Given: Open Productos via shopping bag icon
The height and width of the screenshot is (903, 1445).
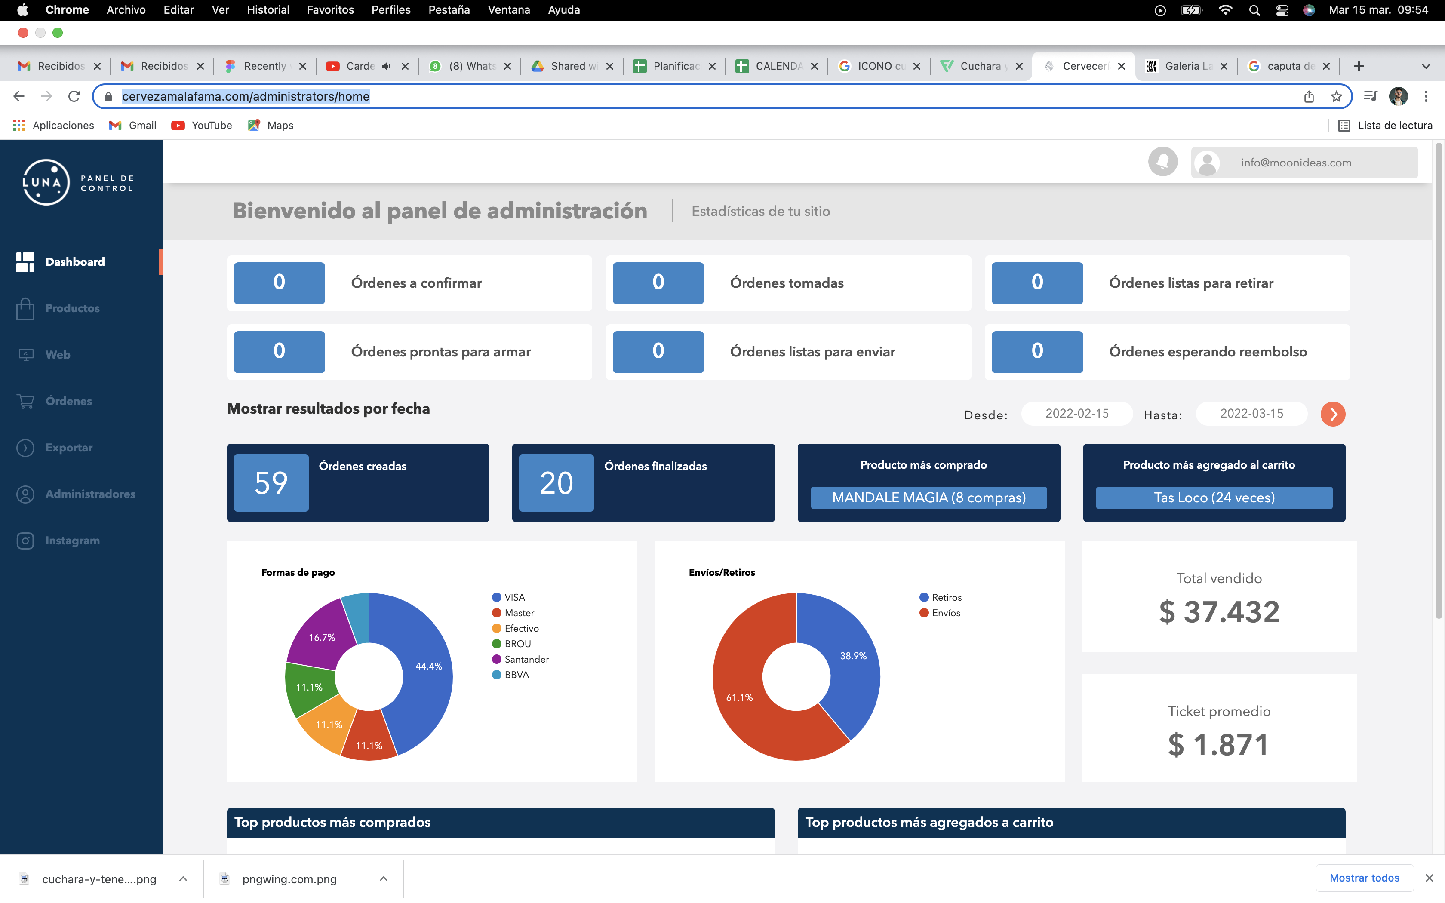Looking at the screenshot, I should [25, 308].
